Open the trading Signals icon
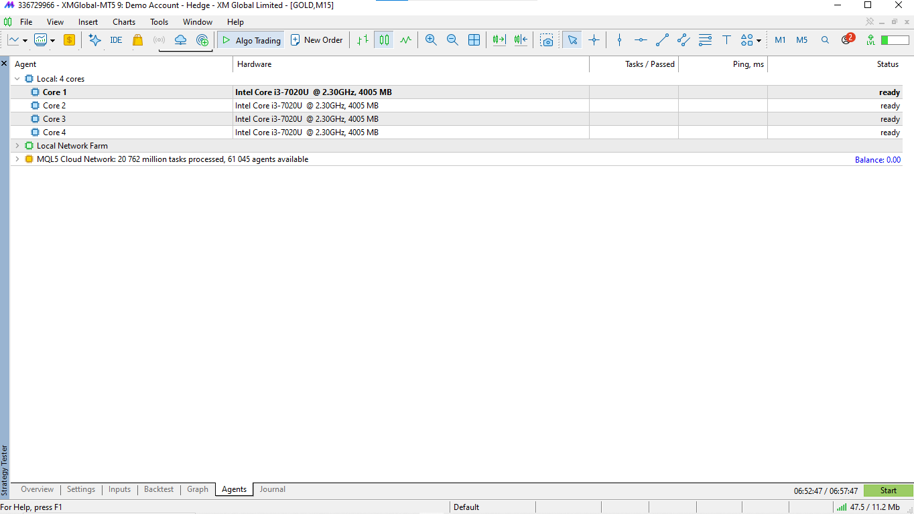Viewport: 914px width, 514px height. tap(159, 40)
